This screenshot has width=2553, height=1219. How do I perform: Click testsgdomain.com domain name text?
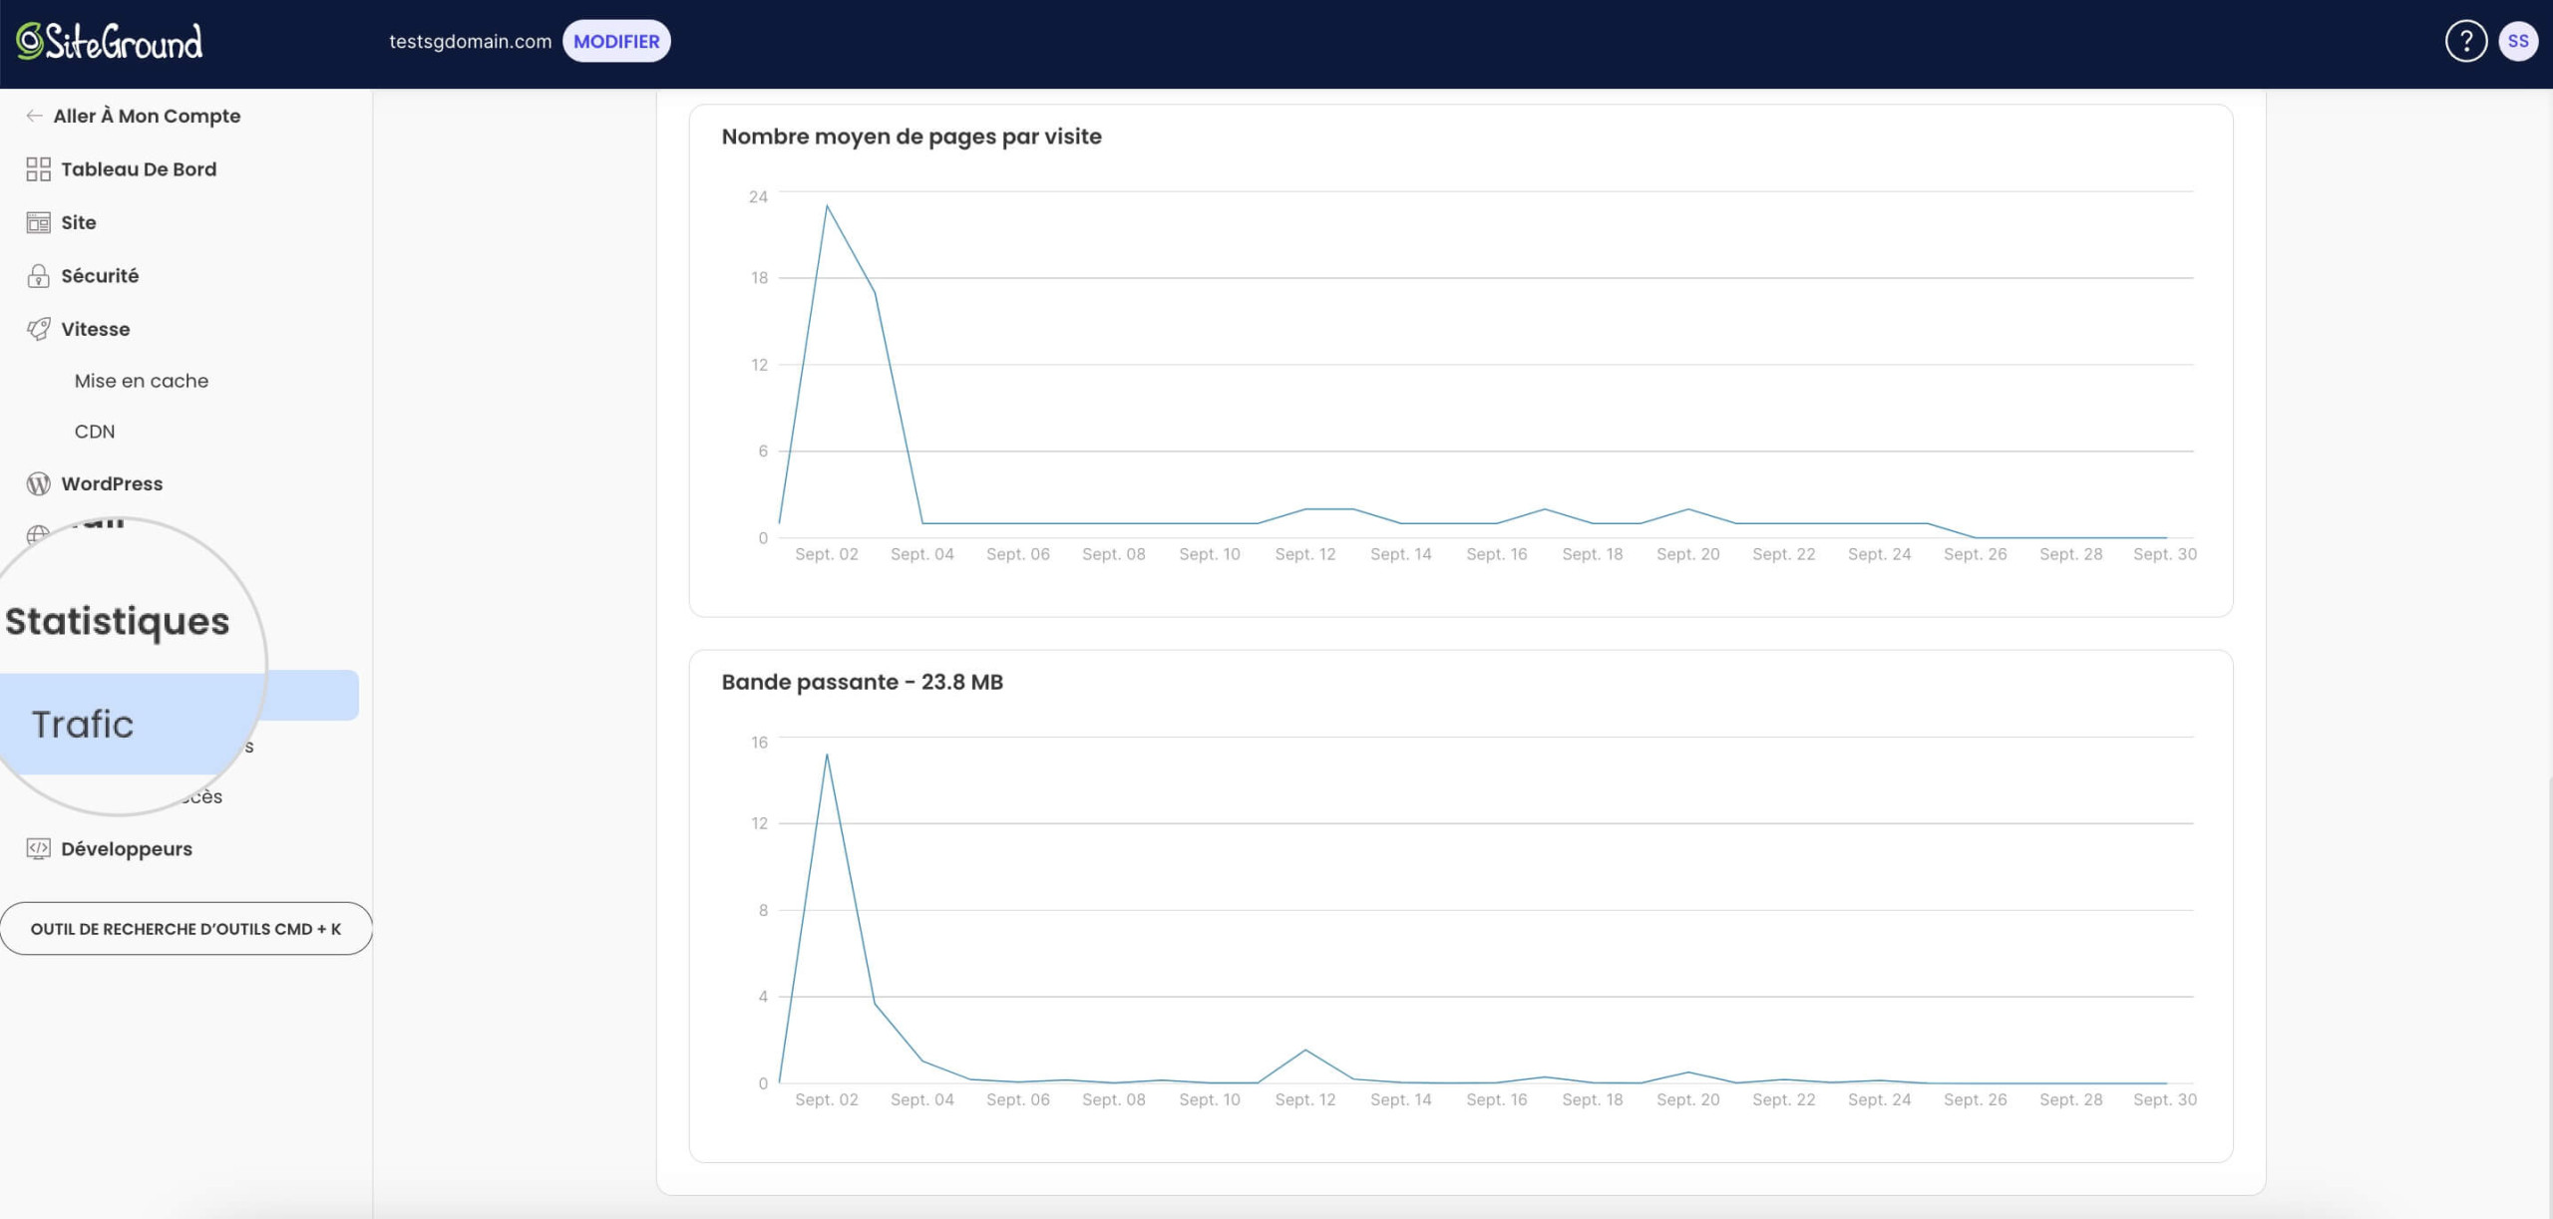(x=470, y=42)
